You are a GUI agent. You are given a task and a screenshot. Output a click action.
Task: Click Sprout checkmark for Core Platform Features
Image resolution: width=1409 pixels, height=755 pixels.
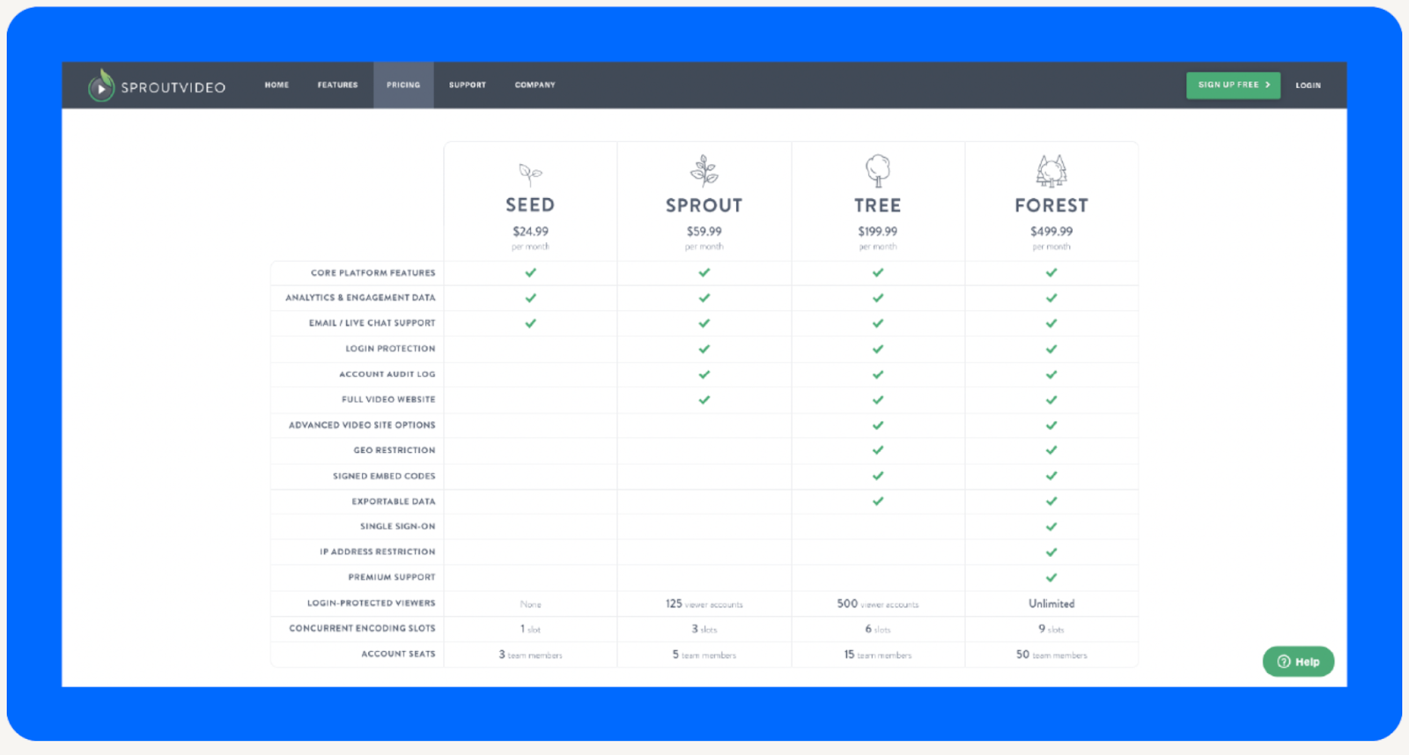704,272
